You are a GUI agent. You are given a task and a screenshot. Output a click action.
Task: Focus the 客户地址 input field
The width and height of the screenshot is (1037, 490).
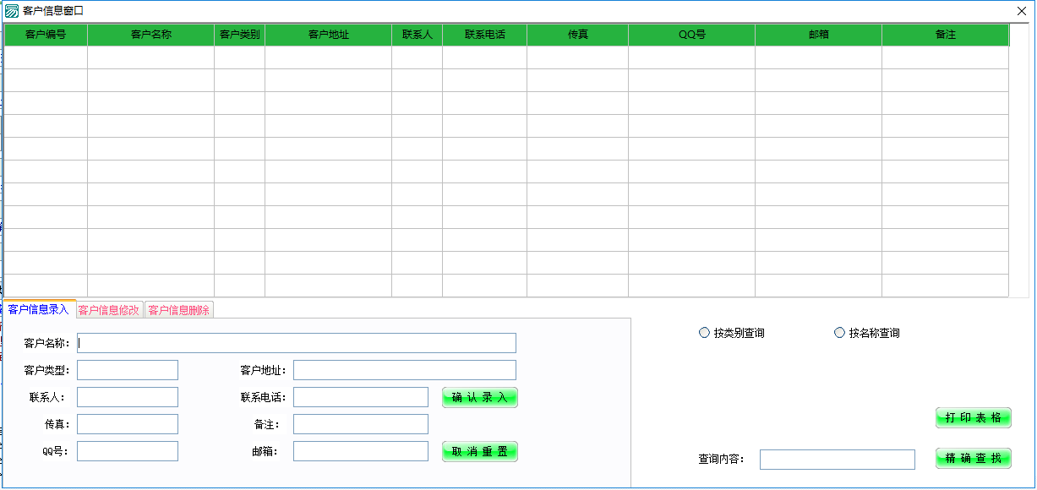click(x=405, y=370)
